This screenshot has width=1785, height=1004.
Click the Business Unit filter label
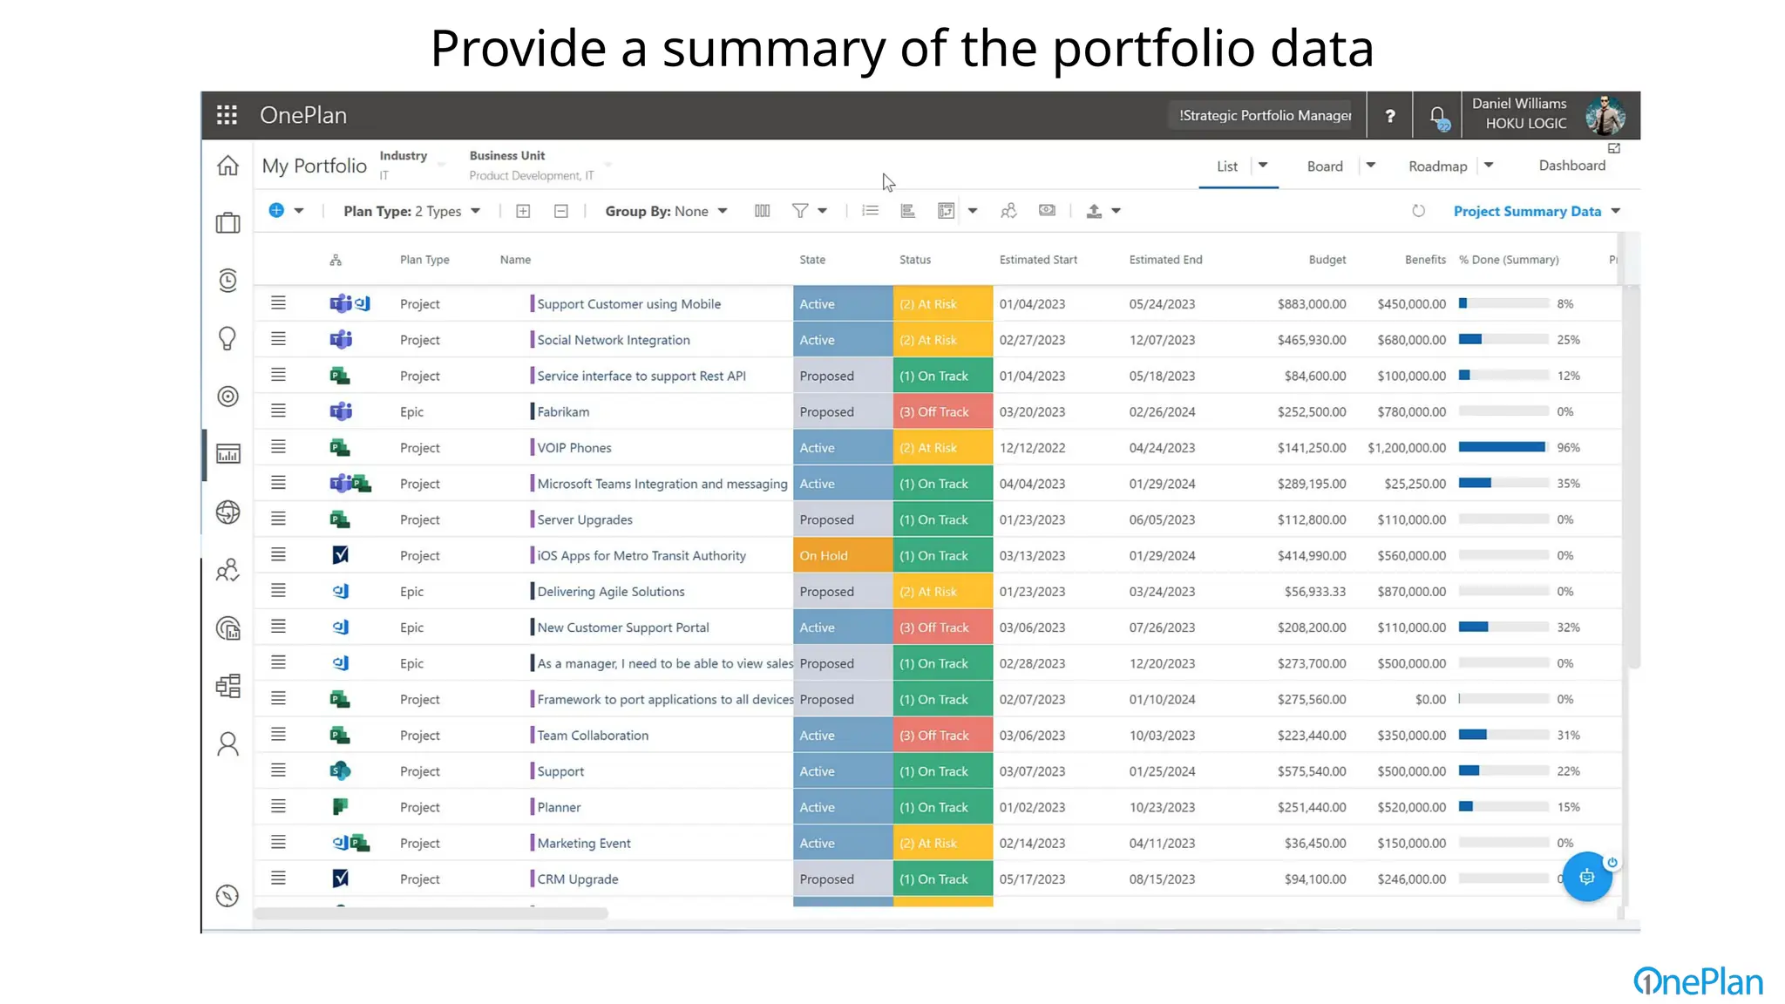pyautogui.click(x=506, y=156)
